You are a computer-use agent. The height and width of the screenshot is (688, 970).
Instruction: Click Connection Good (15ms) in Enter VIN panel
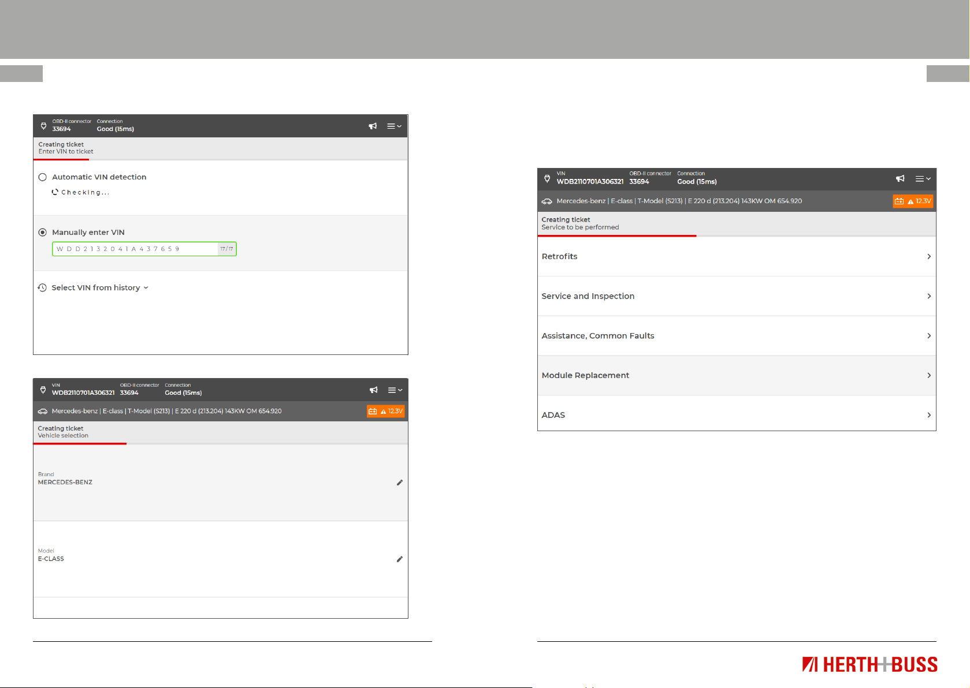[x=115, y=125]
